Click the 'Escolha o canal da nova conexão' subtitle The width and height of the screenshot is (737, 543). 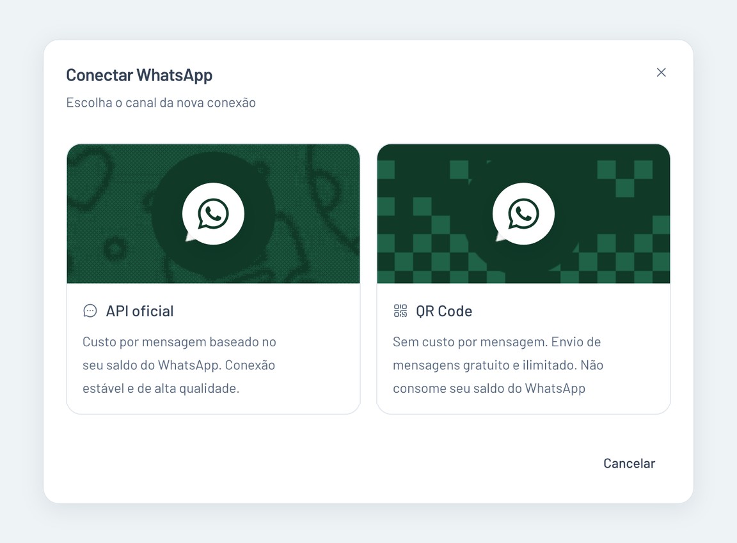point(161,102)
